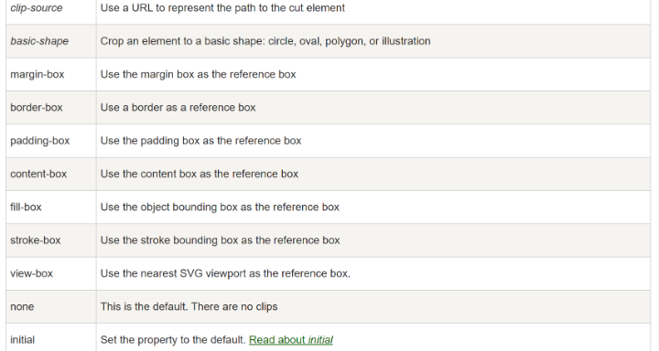
Task: Click the description about URL cut element path
Action: pos(222,8)
